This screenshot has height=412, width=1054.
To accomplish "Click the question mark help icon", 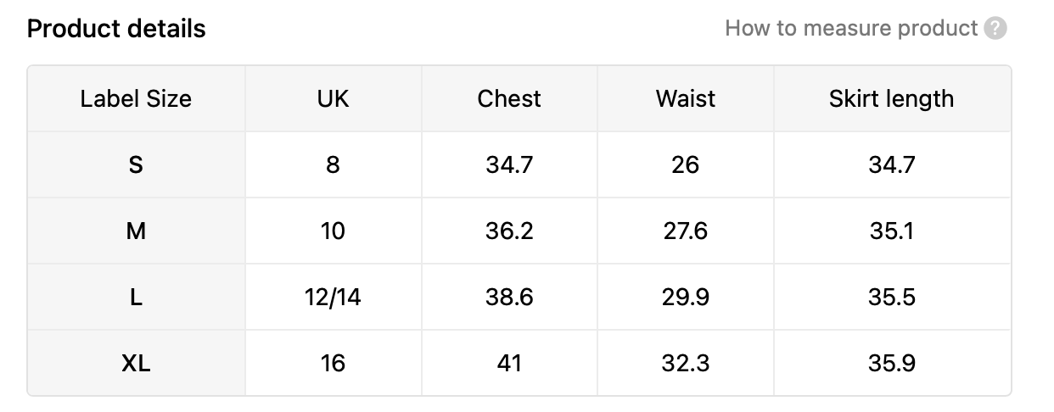I will pos(995,29).
